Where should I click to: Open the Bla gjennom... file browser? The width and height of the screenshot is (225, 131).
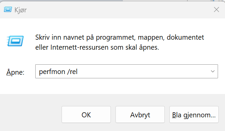click(x=194, y=114)
